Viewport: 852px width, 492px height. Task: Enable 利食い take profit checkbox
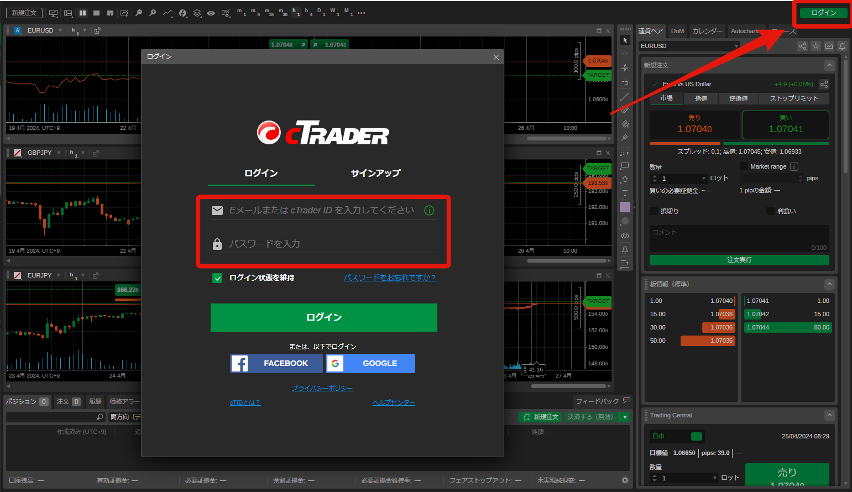click(x=770, y=211)
